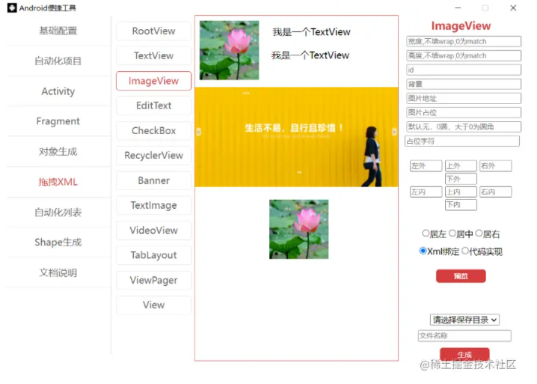537x384 pixels.
Task: Select the 居中 alignment radio button
Action: 452,234
